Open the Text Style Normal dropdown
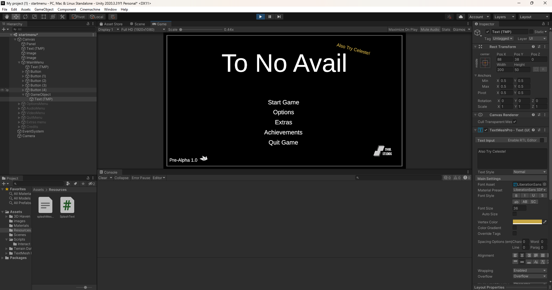The height and width of the screenshot is (290, 552). tap(529, 172)
